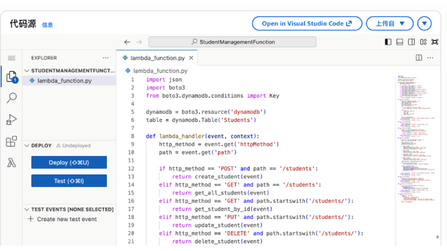Open the Run and Debug view

[x=11, y=120]
